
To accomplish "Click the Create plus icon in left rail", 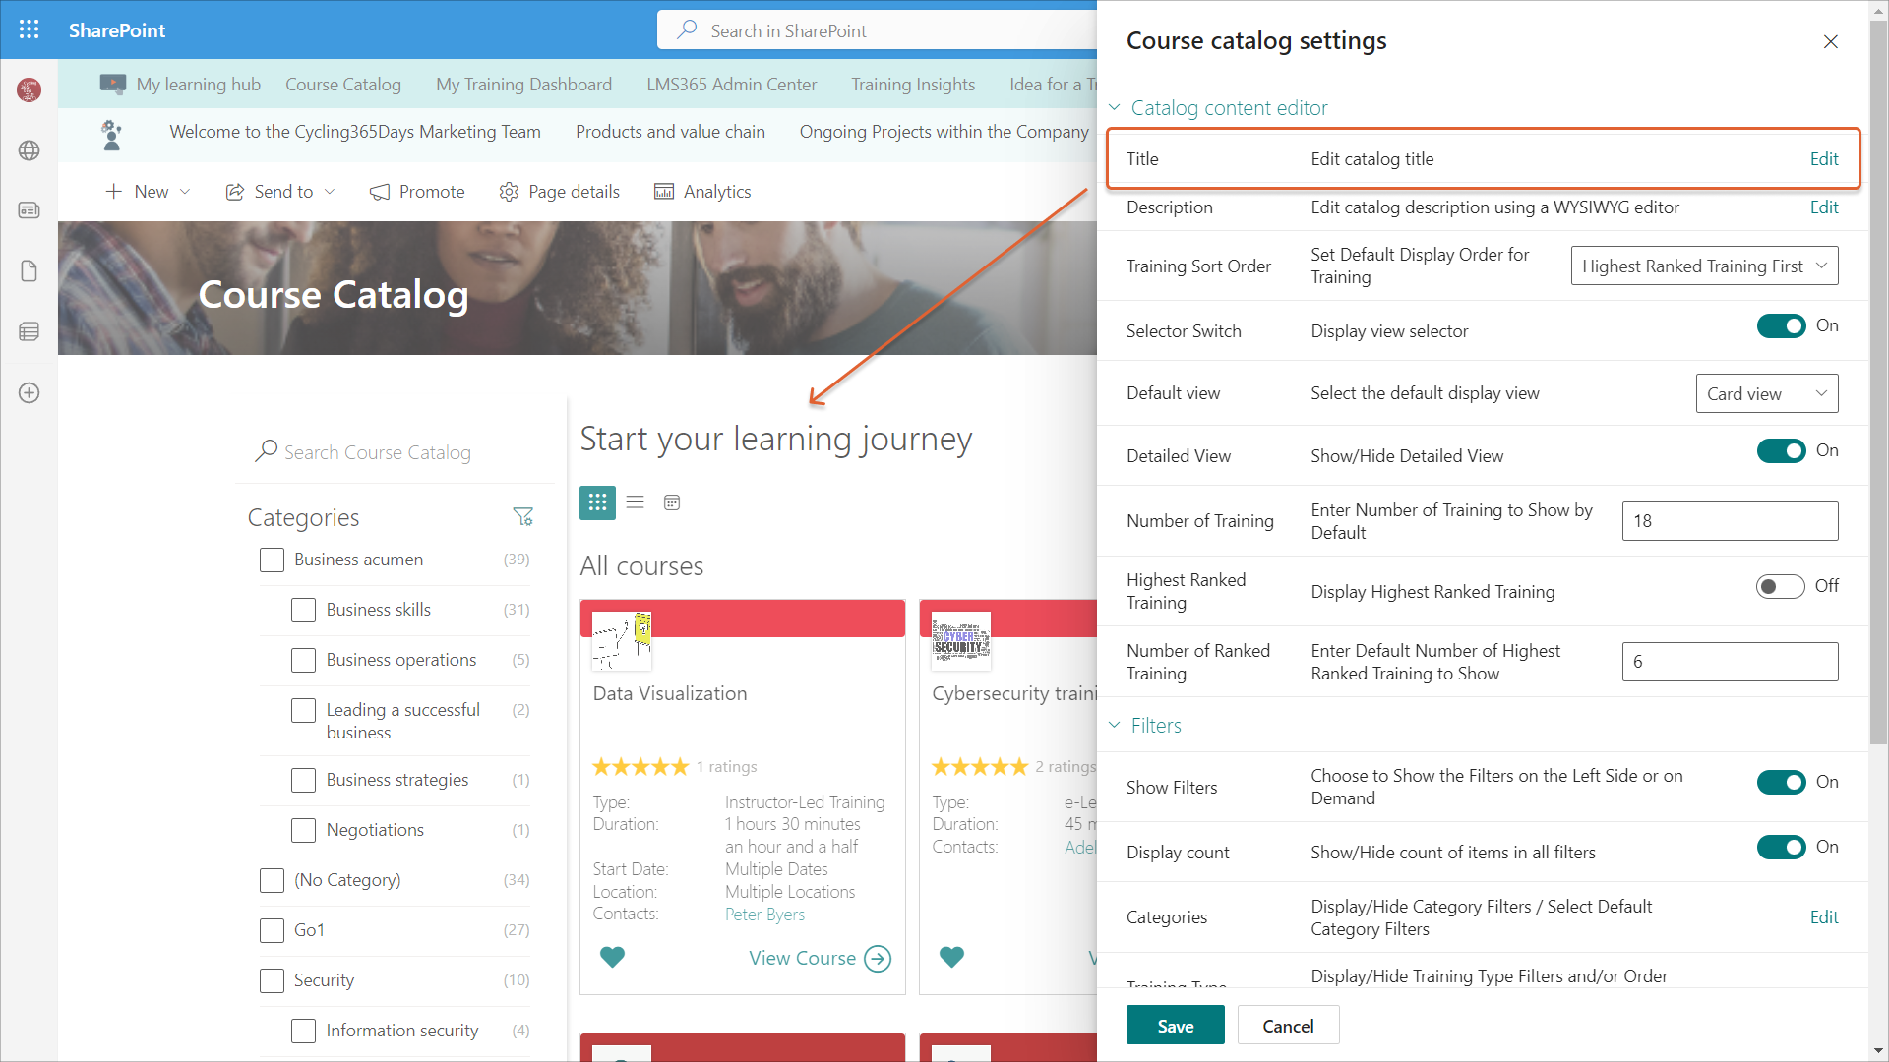I will coord(30,393).
